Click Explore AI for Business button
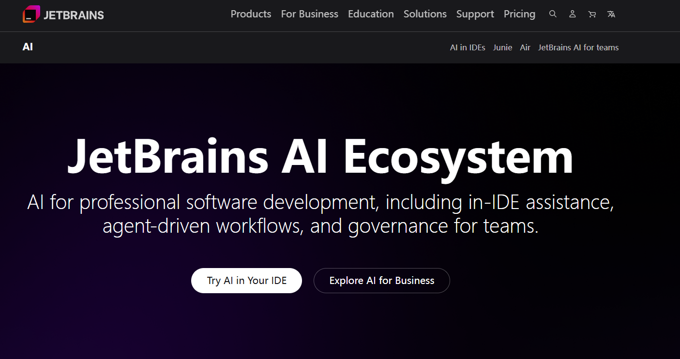Viewport: 680px width, 359px height. pos(382,281)
